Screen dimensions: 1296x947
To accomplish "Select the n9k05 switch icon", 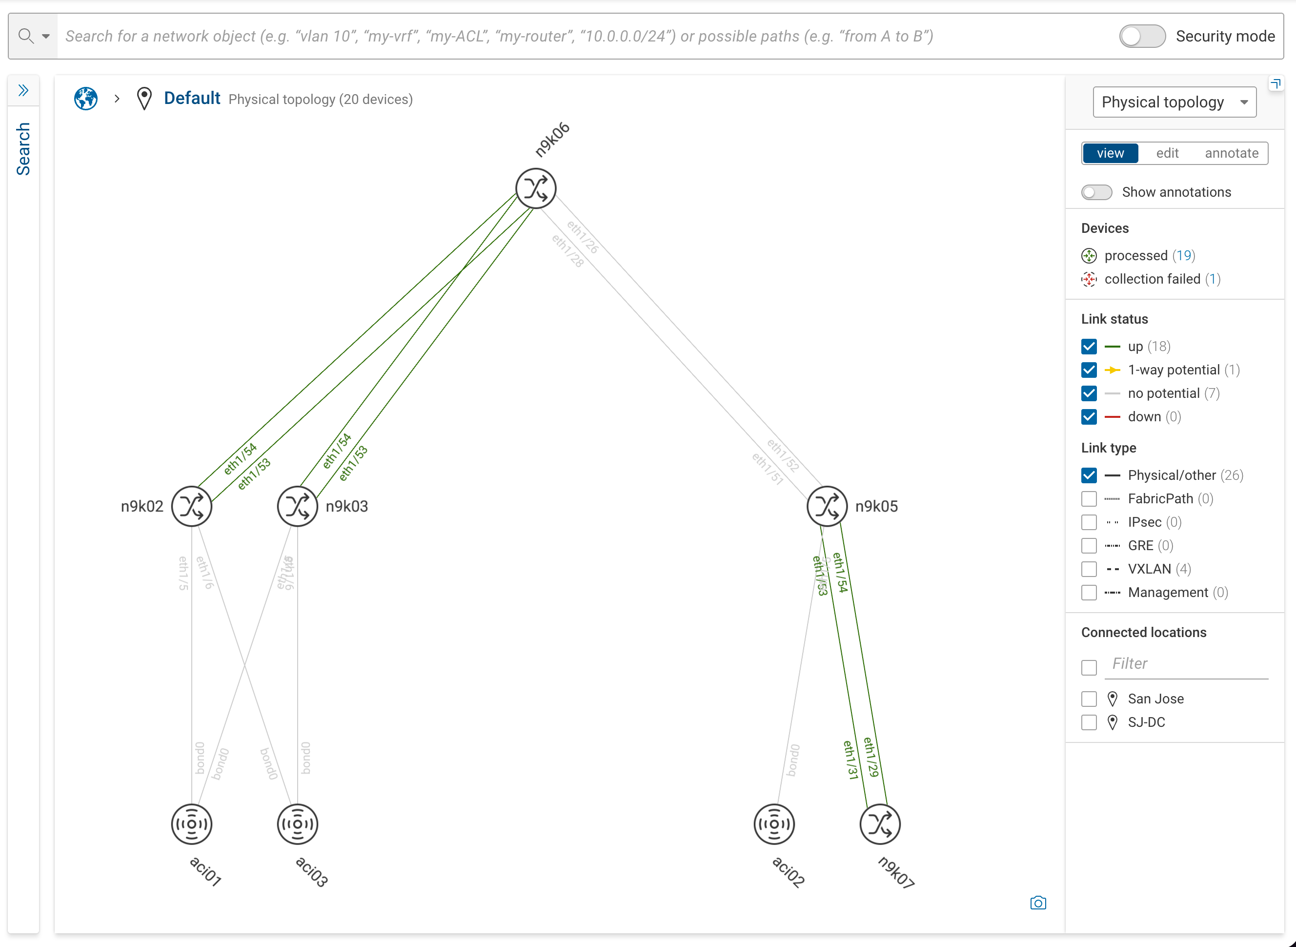I will click(x=827, y=506).
